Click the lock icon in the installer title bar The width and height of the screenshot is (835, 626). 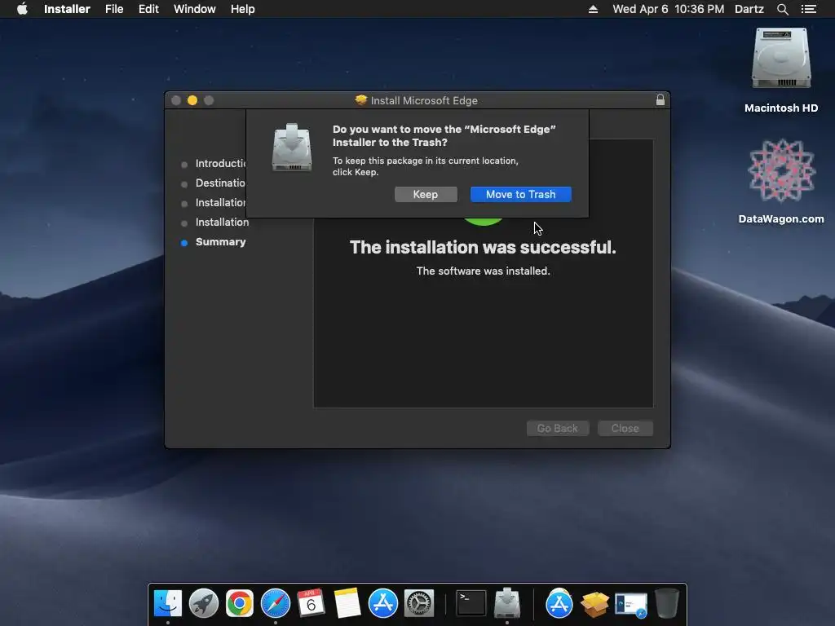pyautogui.click(x=660, y=99)
